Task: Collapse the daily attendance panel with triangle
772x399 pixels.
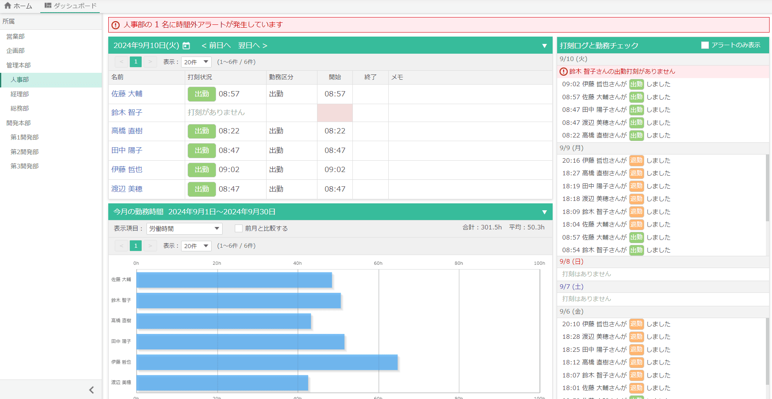Action: point(544,46)
